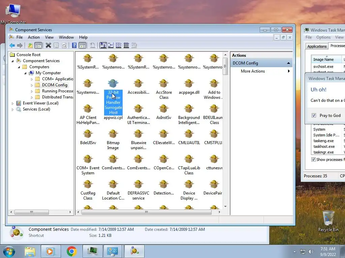Open the Help menu
The height and width of the screenshot is (258, 345).
[83, 37]
